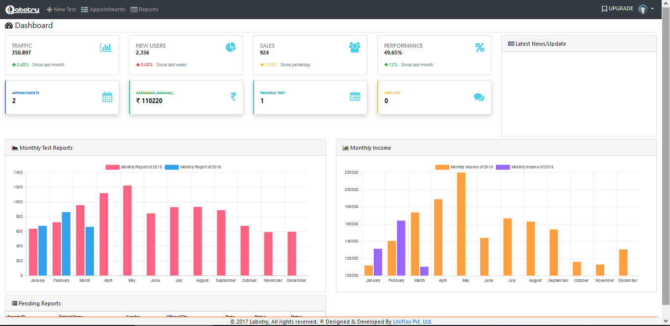
Task: Click the 1400 axis label in Monthly Test Reports
Action: point(18,172)
